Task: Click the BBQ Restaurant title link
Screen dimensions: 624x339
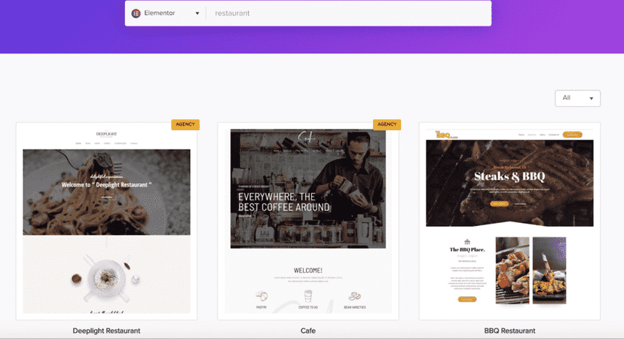Action: (x=509, y=331)
